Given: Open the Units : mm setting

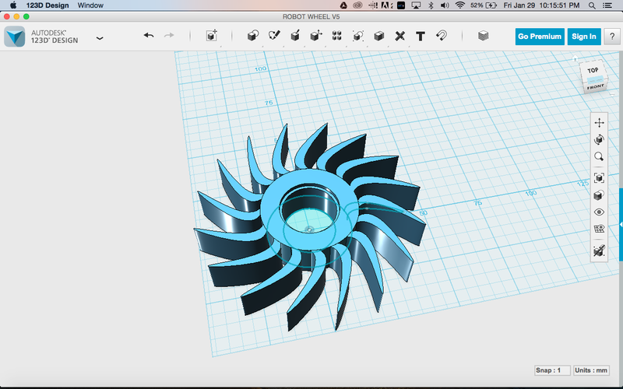Looking at the screenshot, I should coord(591,370).
